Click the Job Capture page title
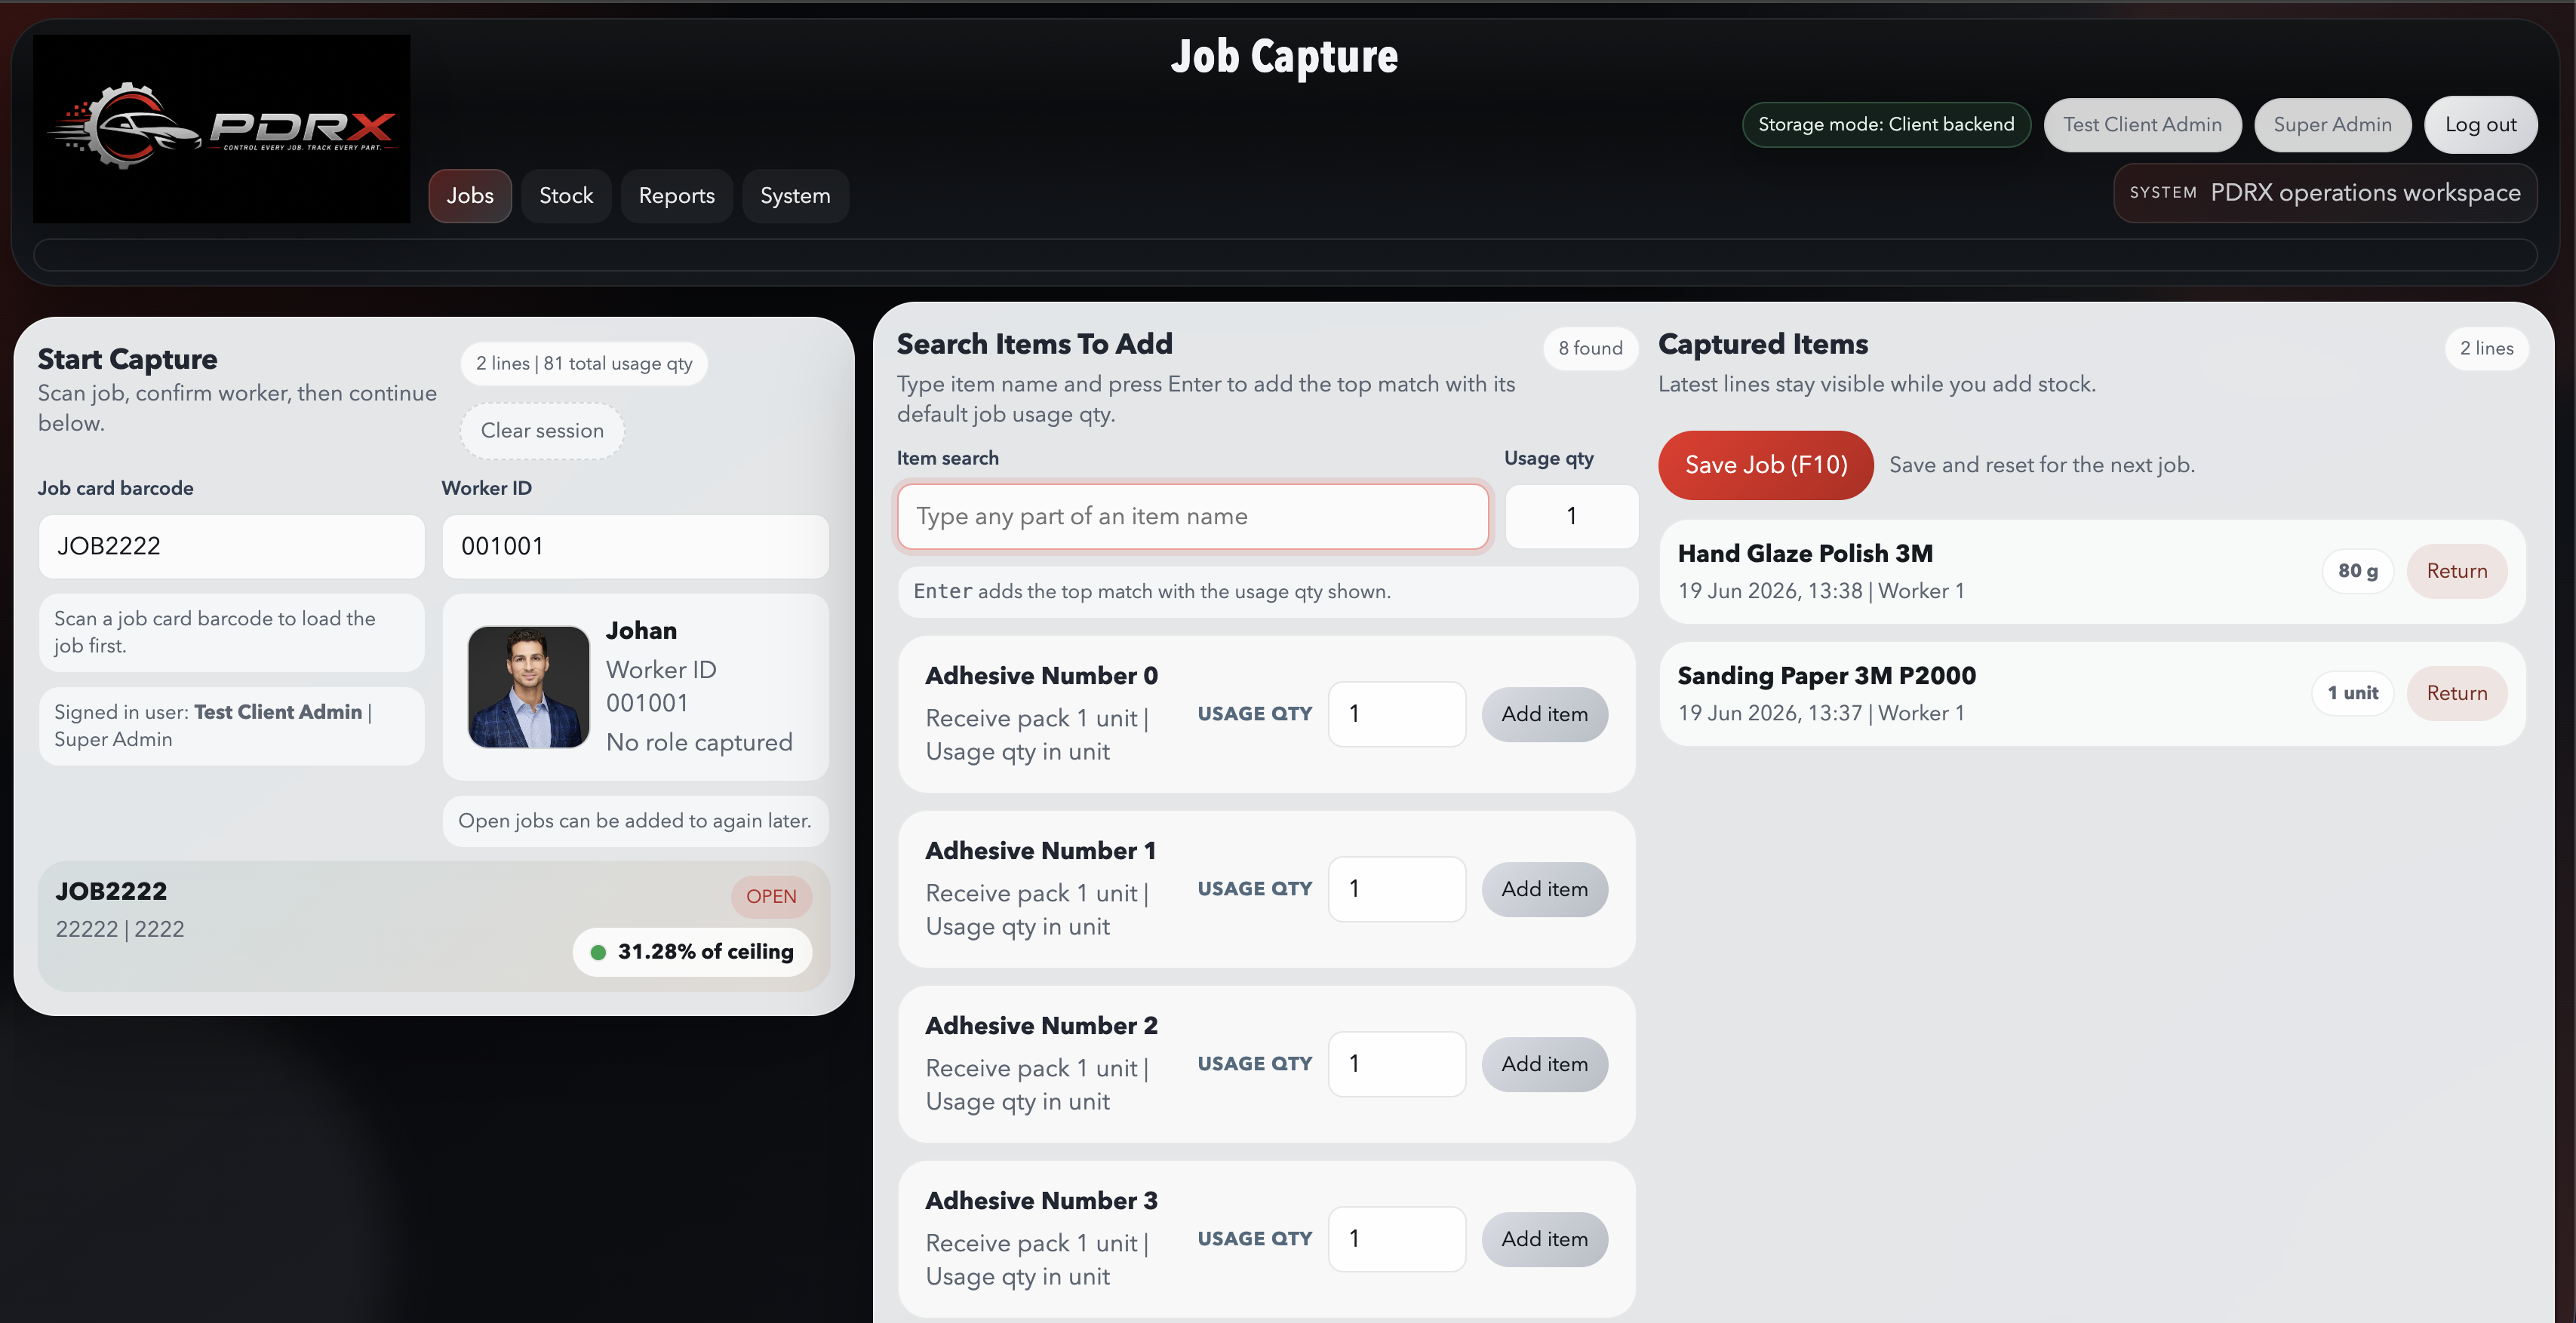 (1284, 57)
